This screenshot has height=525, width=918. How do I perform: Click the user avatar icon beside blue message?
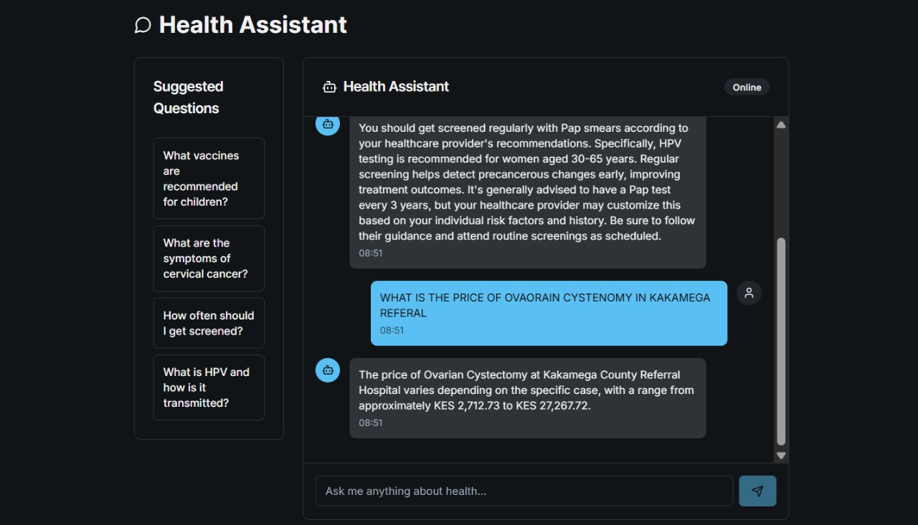click(x=749, y=293)
